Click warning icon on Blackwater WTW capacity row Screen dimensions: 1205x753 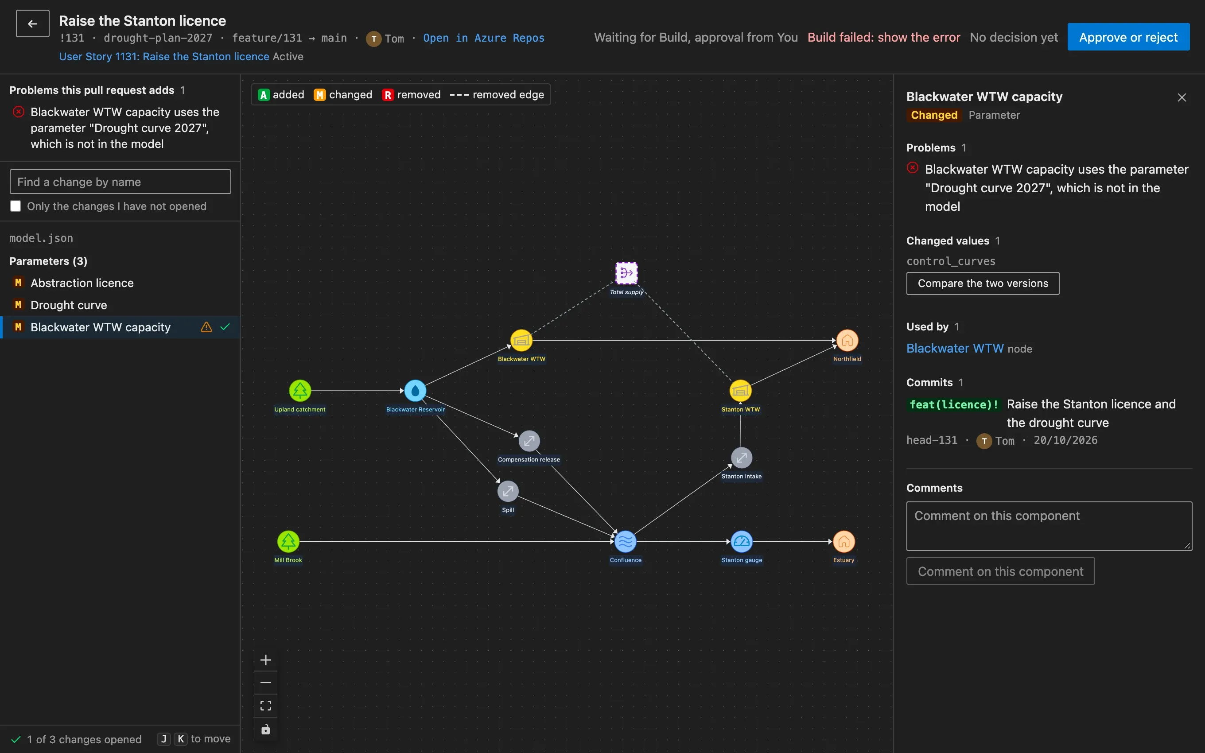coord(206,327)
